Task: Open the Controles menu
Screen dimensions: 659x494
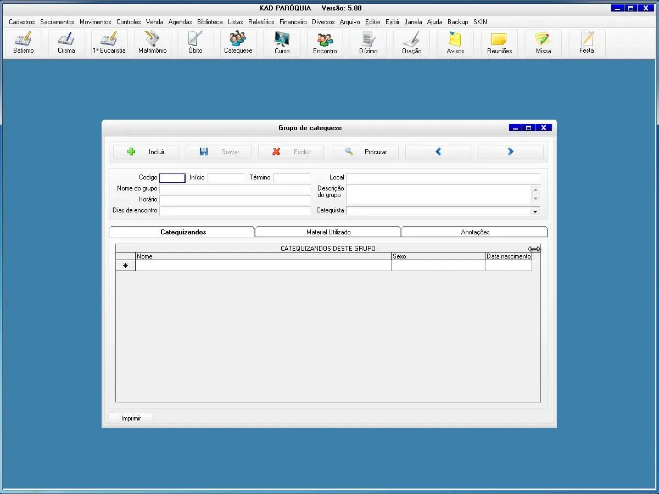Action: click(x=129, y=22)
